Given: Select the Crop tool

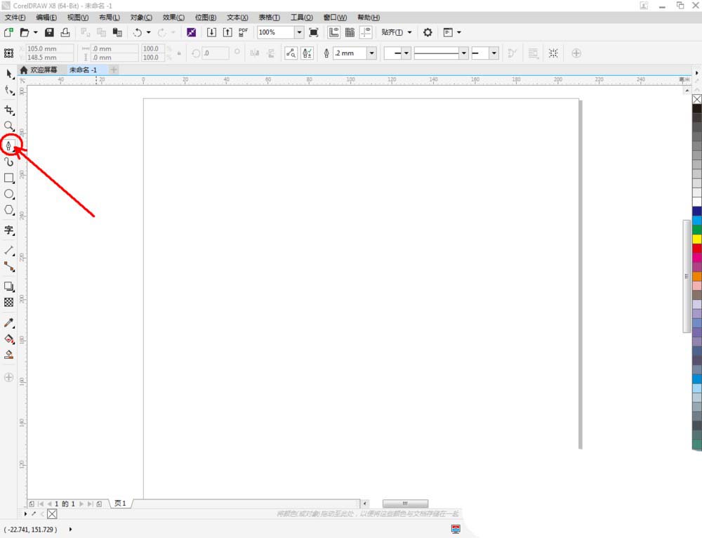Looking at the screenshot, I should [9, 110].
